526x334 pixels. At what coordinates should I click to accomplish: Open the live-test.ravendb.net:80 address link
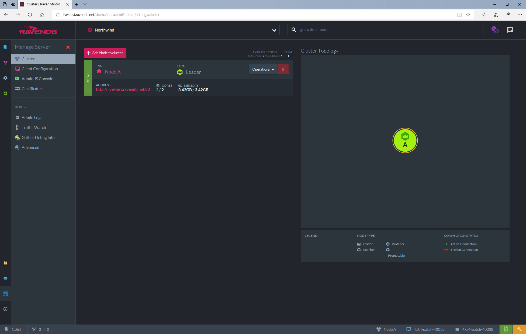coord(123,89)
